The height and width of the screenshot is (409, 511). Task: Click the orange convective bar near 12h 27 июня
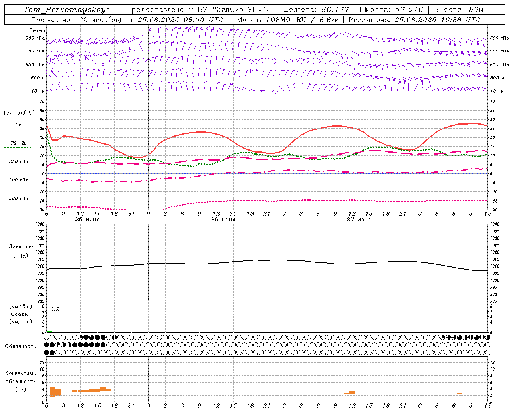point(352,393)
